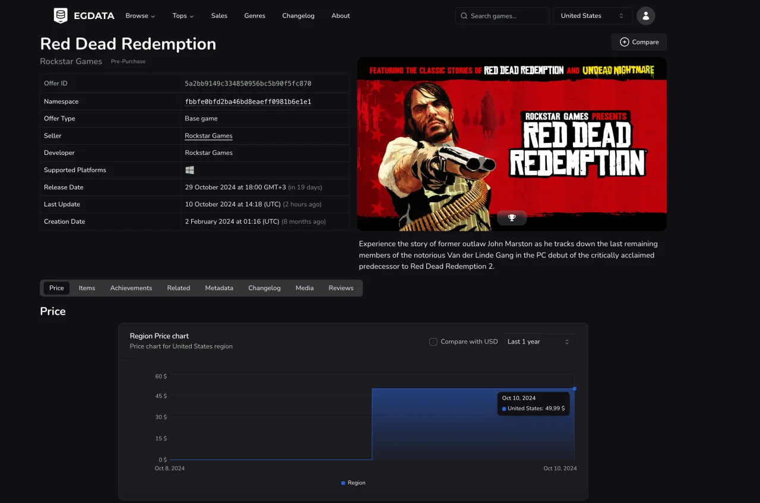Image resolution: width=760 pixels, height=503 pixels.
Task: Open the Last 1 year range dropdown
Action: coord(538,342)
